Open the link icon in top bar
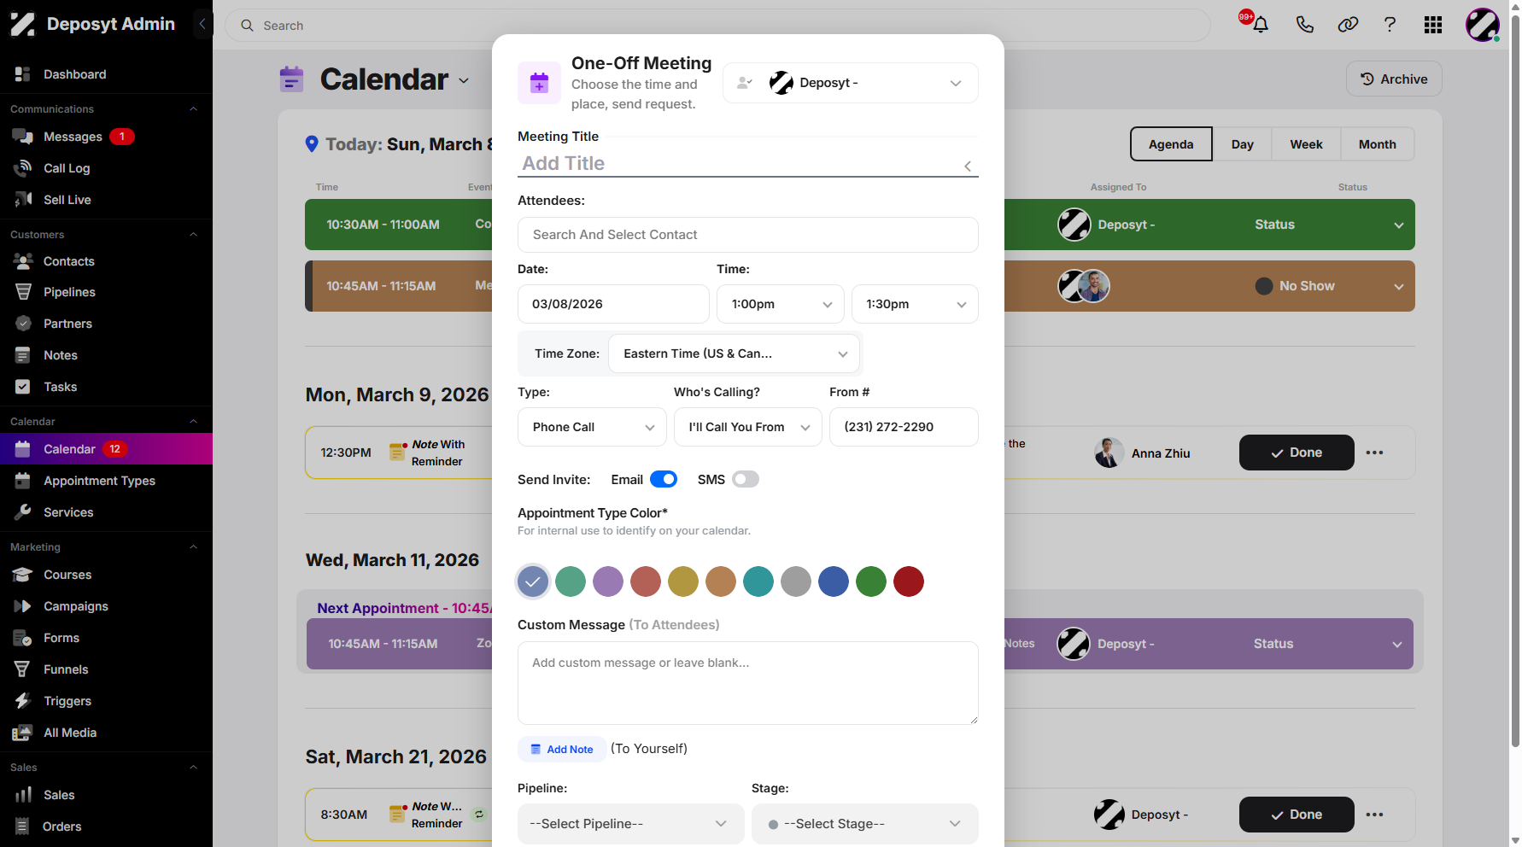 1348,25
